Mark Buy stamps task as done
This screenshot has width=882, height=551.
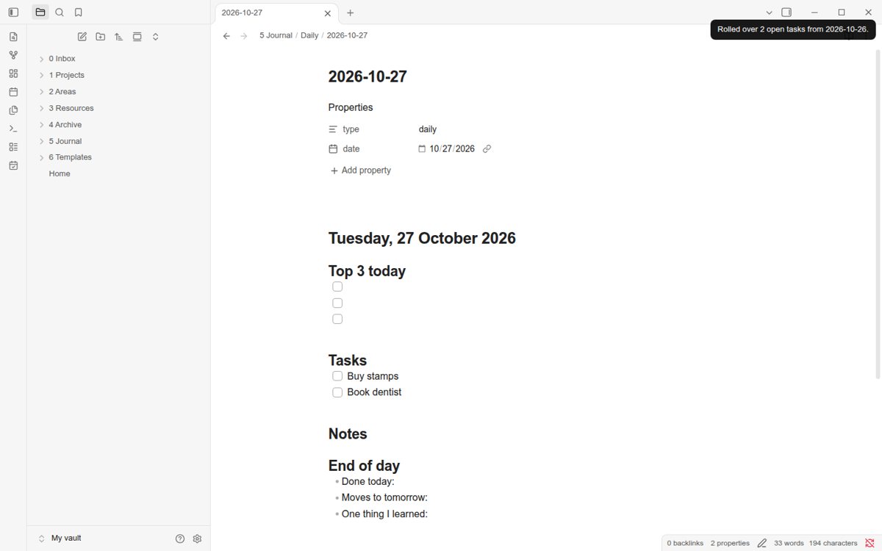coord(337,376)
